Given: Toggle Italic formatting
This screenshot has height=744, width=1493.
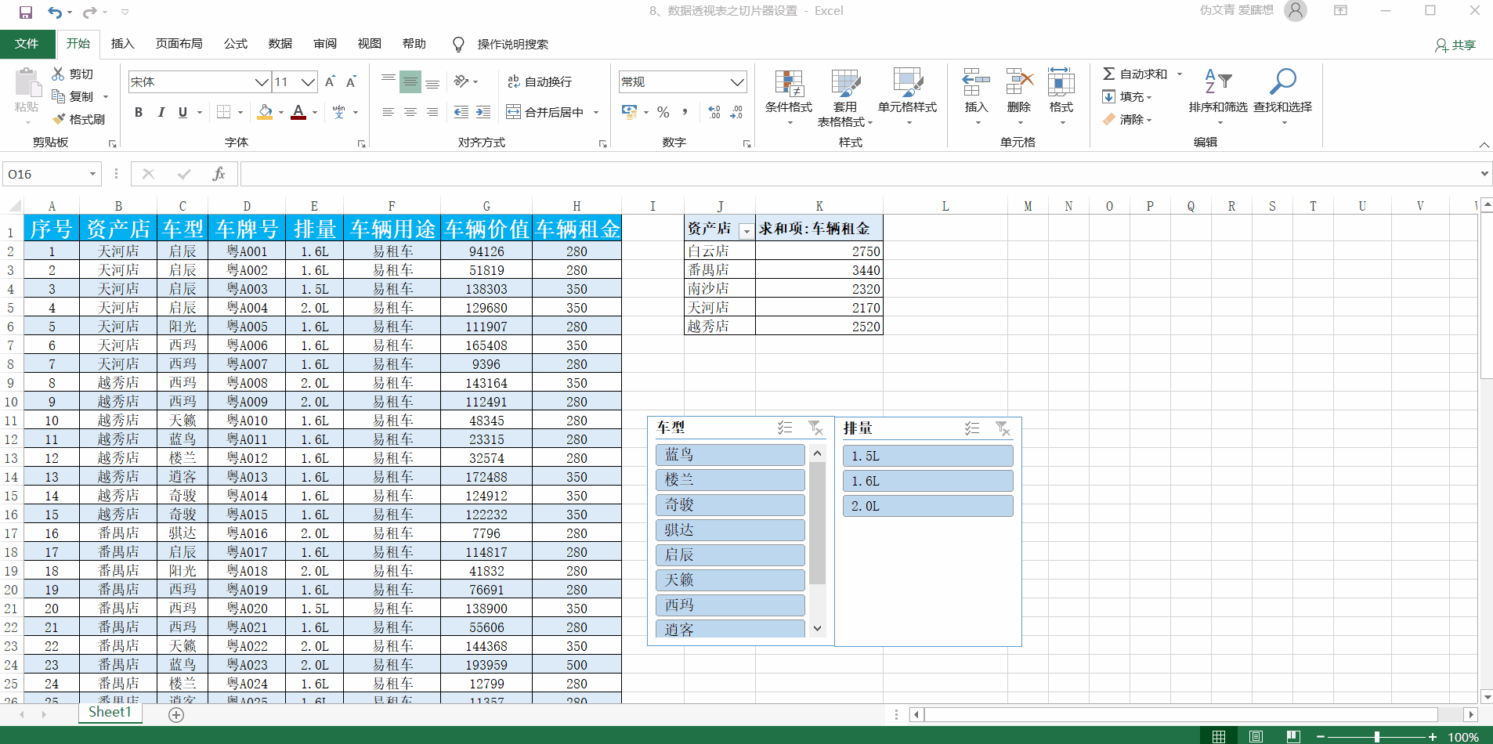Looking at the screenshot, I should [161, 112].
